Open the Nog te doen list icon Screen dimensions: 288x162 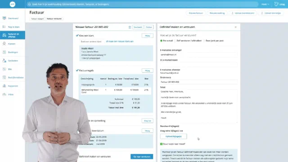pos(4,27)
